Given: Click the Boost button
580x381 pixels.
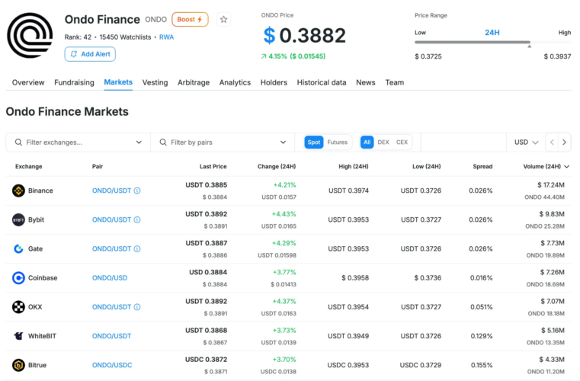Looking at the screenshot, I should [190, 19].
